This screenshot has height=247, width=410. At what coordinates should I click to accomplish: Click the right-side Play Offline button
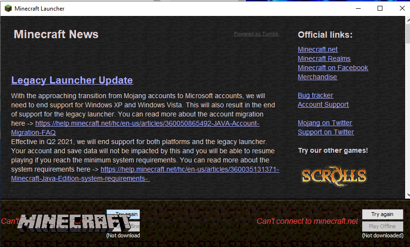[382, 226]
